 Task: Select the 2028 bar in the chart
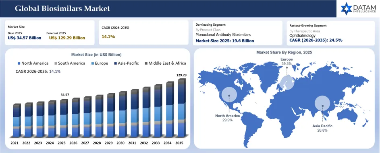tap(100, 116)
